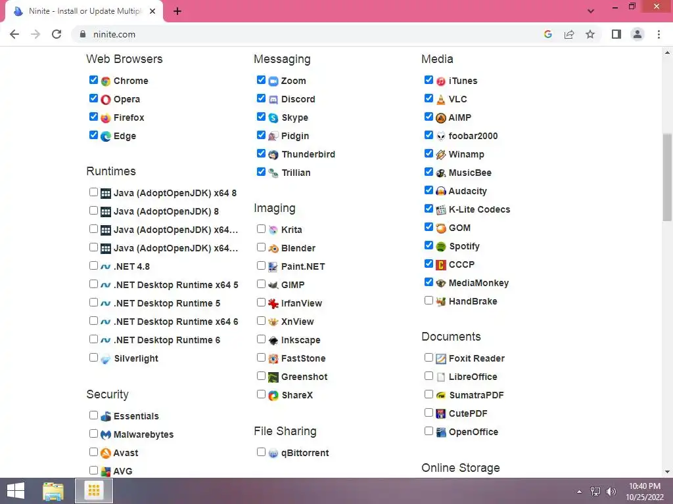This screenshot has width=673, height=504.
Task: Click the Blender app icon
Action: (x=273, y=248)
